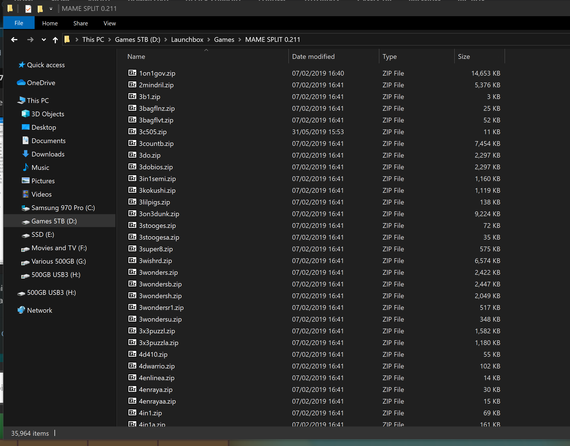Click the 7z icon of 3stooges.zip
Viewport: 570px width, 446px height.
click(x=132, y=225)
